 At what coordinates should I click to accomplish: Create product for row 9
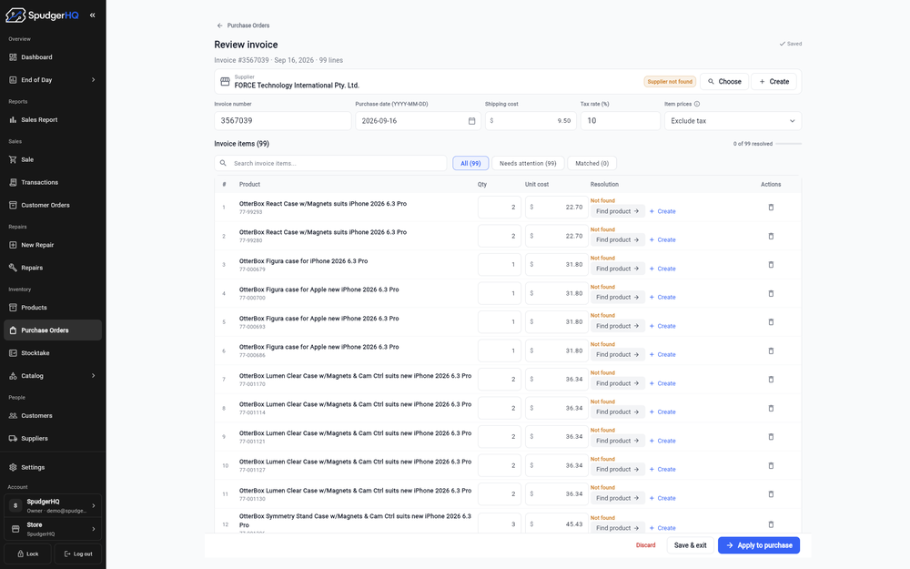click(x=662, y=441)
